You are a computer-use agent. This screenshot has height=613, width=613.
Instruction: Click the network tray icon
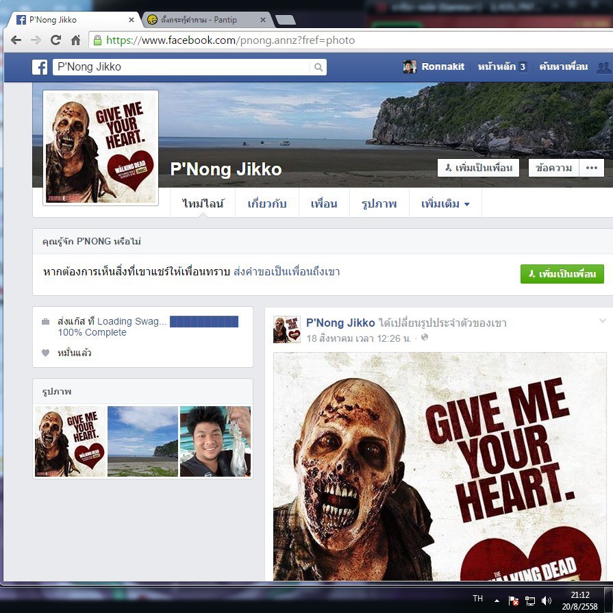coord(530,601)
